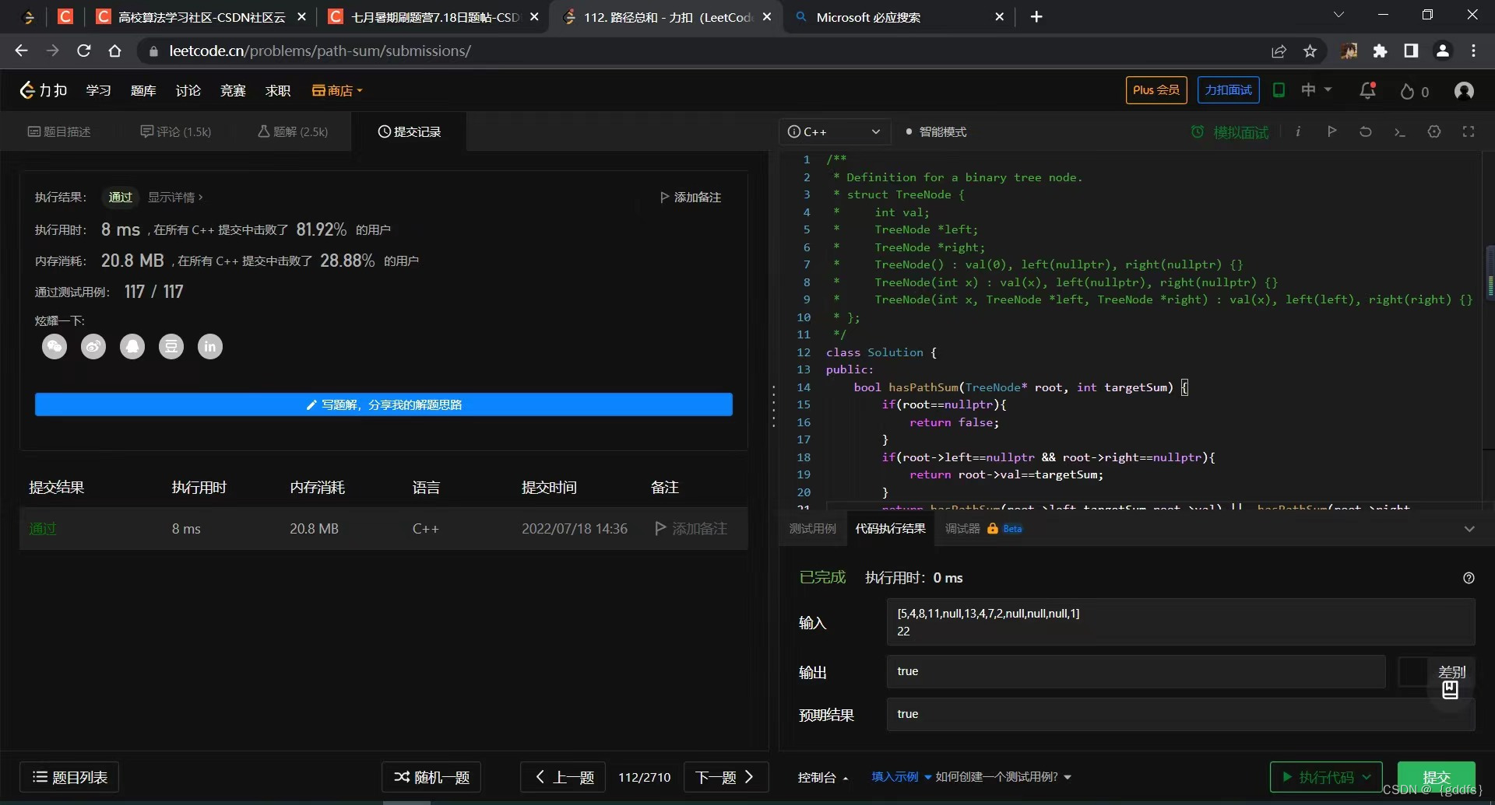Open the 题目列表 problem list

tap(69, 777)
